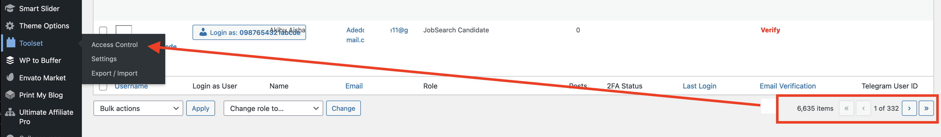Click the Theme Options gear icon
Image resolution: width=941 pixels, height=137 pixels.
[10, 26]
